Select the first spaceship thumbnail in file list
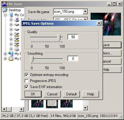Image resolution: width=124 pixels, height=120 pixels. click(37, 104)
